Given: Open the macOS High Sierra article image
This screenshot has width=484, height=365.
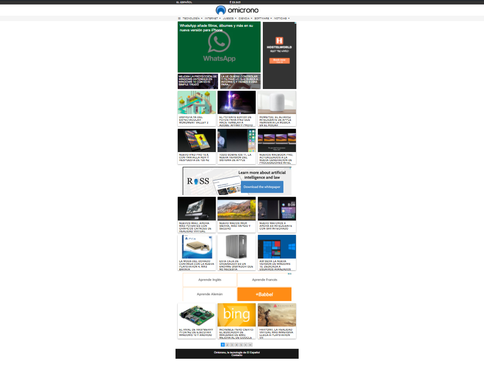Looking at the screenshot, I should click(237, 209).
